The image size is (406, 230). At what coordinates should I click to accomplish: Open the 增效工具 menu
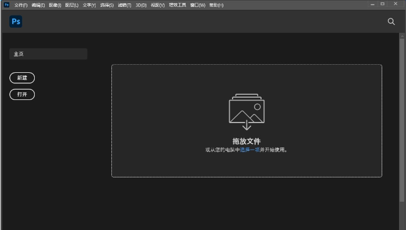[x=177, y=5]
